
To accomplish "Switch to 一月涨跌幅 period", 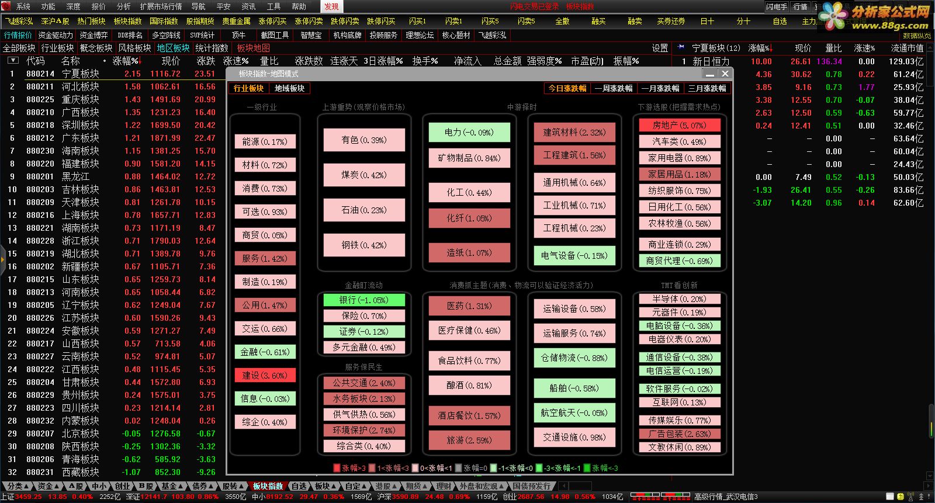I will click(660, 88).
